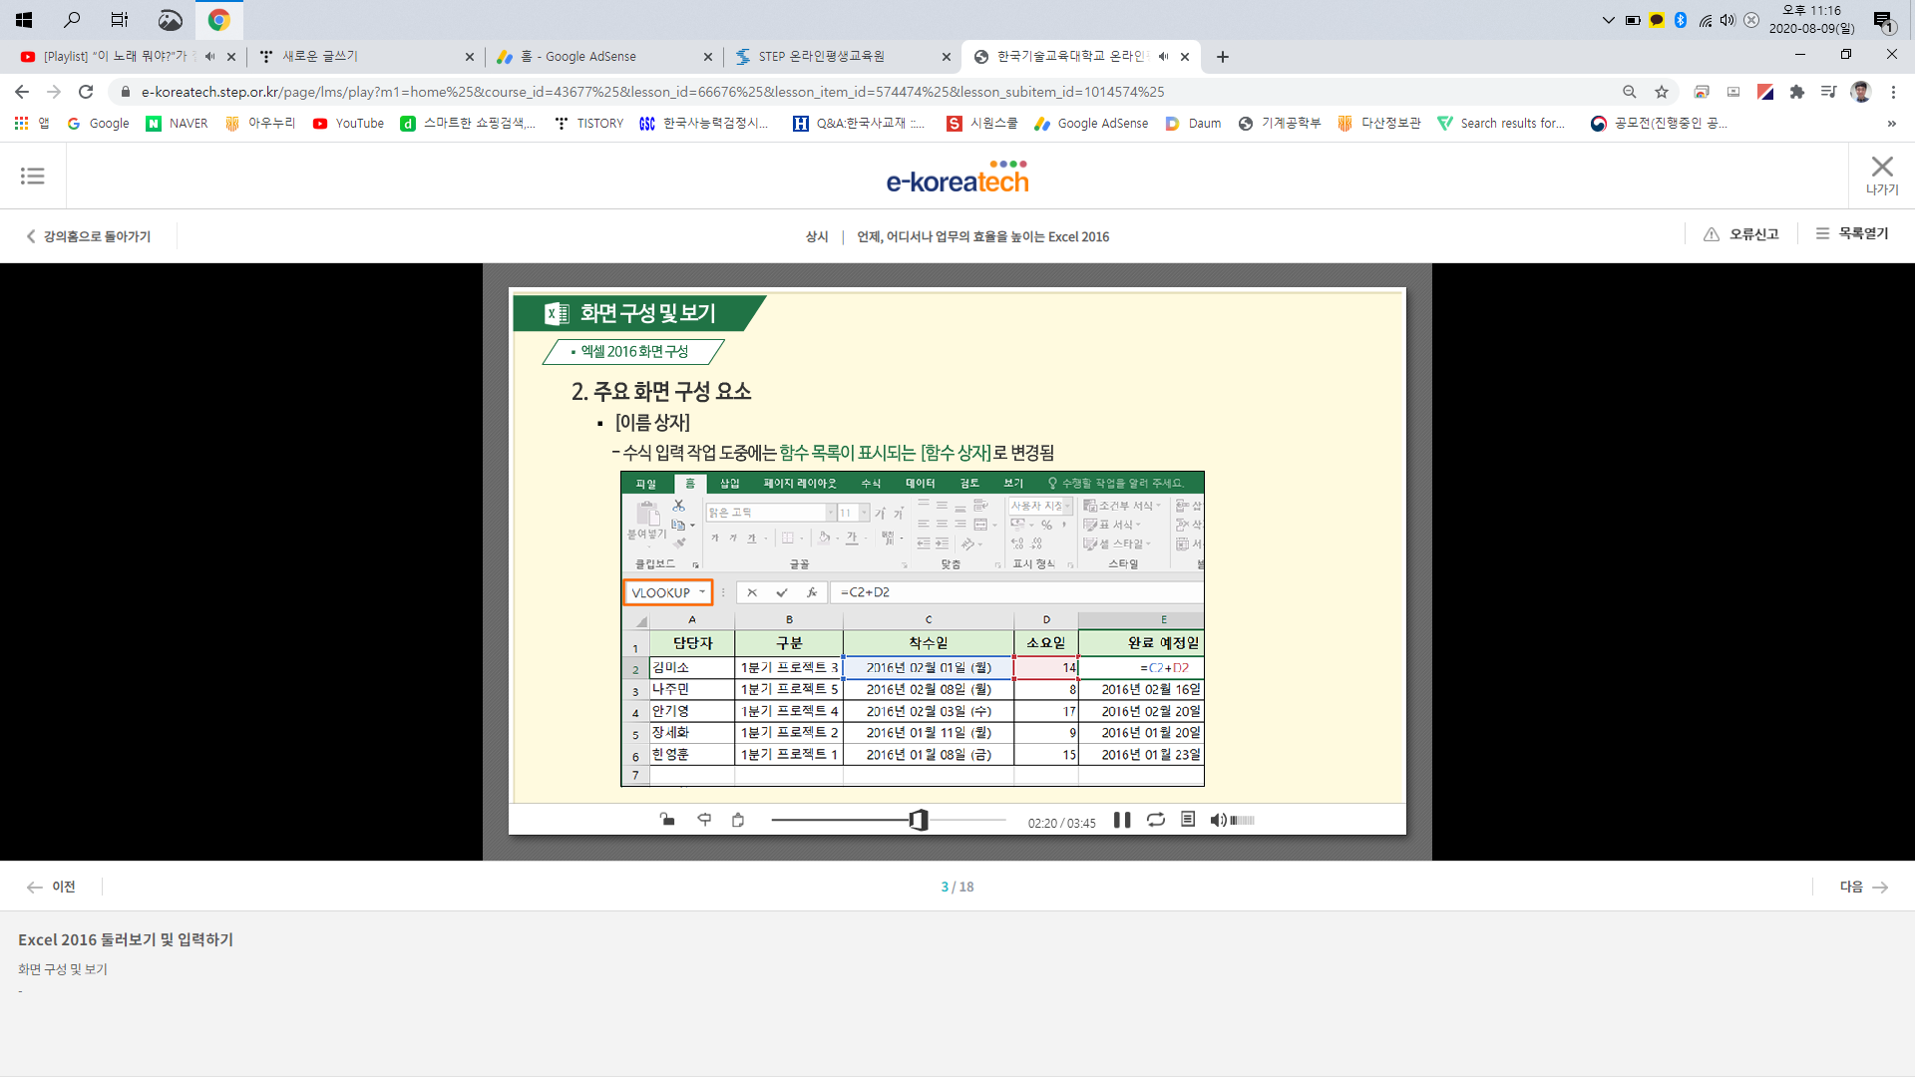Switch to the Google AdSense tab

(x=590, y=57)
